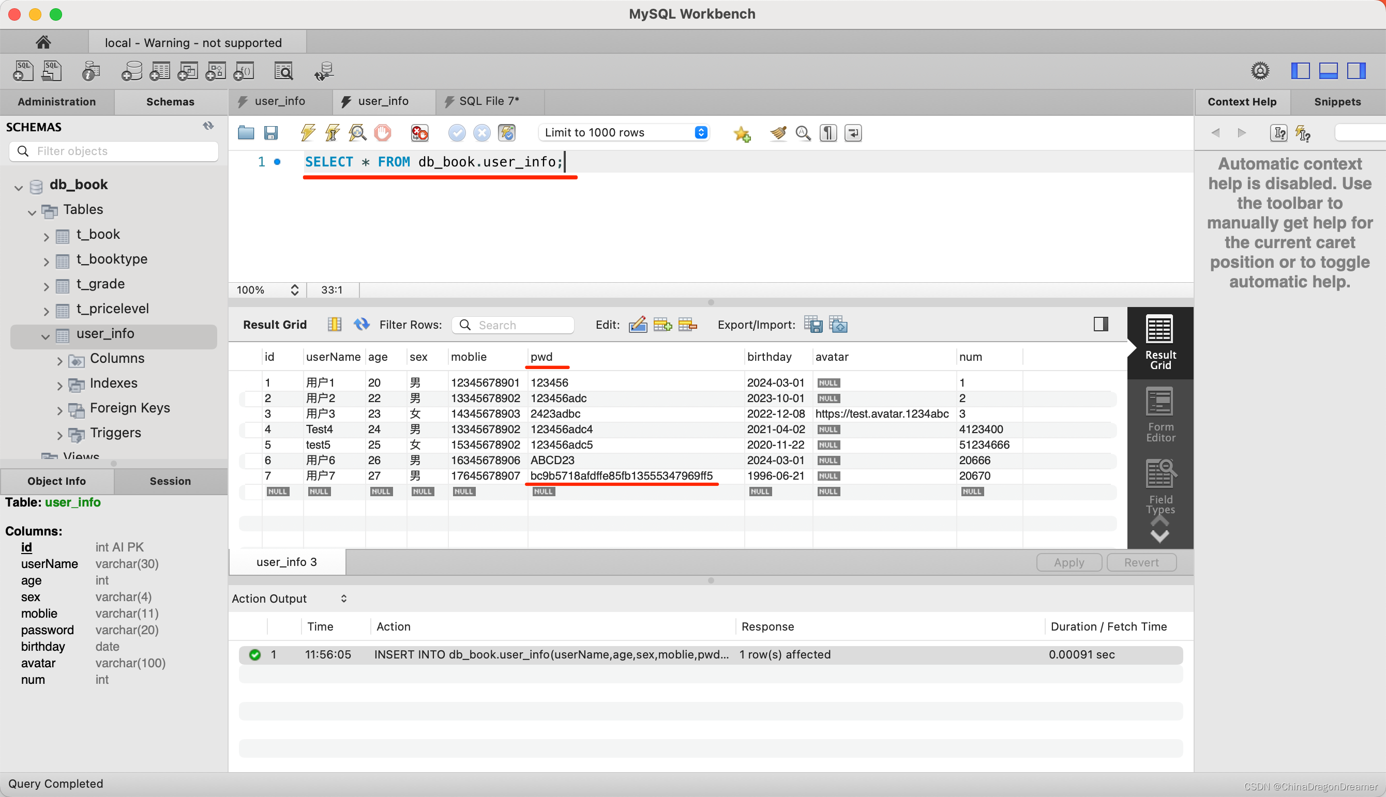Viewport: 1386px width, 797px height.
Task: Click the open SQL script file icon
Action: pyautogui.click(x=52, y=71)
